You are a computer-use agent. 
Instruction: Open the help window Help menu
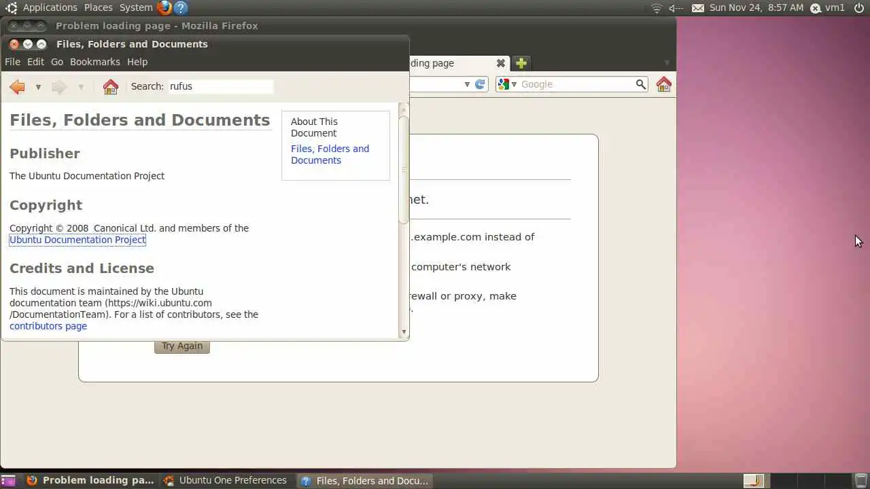(x=137, y=62)
